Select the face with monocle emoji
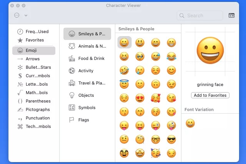 pyautogui.click(x=140, y=139)
